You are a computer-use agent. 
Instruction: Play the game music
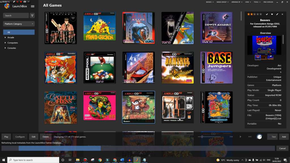tap(240, 137)
